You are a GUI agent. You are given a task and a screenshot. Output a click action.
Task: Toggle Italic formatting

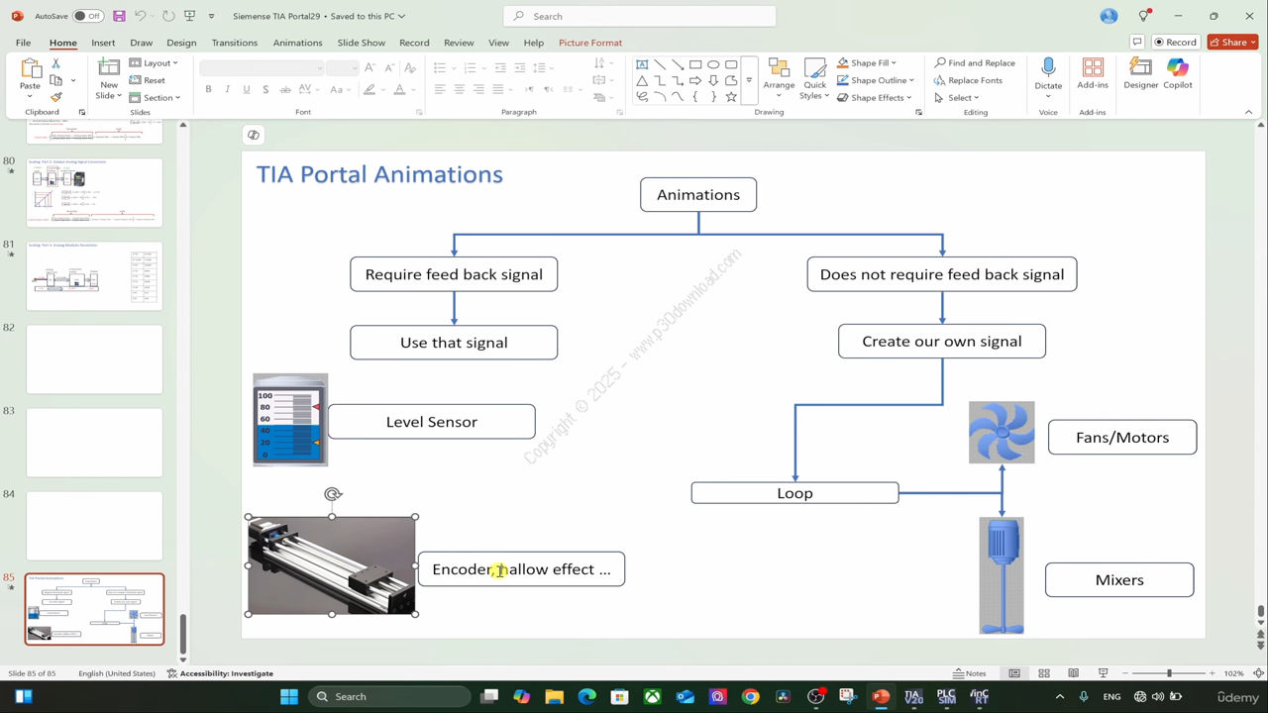(227, 89)
